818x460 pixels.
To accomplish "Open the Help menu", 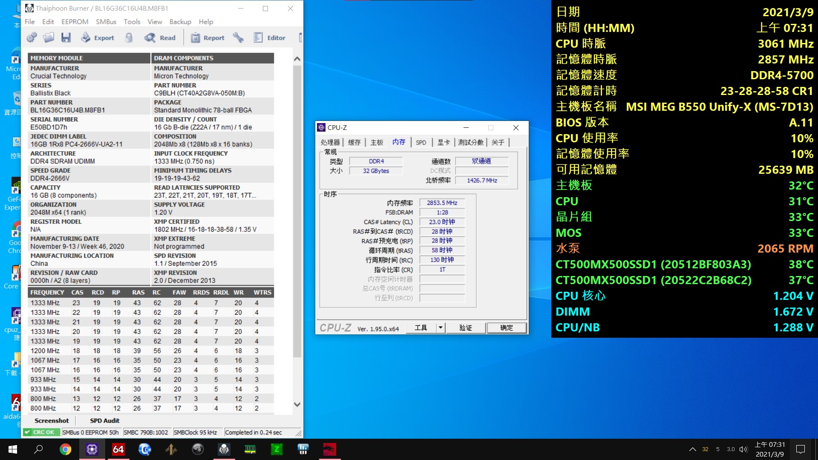I will click(206, 22).
